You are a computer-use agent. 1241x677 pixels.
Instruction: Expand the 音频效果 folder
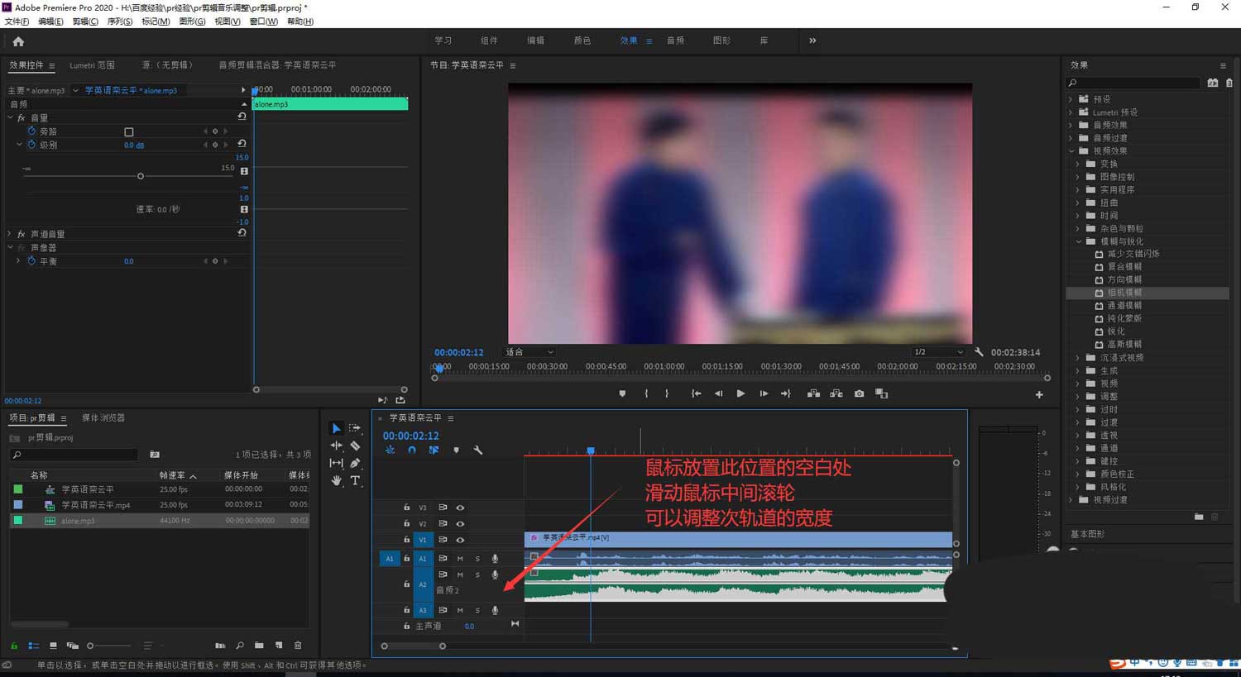pos(1071,125)
